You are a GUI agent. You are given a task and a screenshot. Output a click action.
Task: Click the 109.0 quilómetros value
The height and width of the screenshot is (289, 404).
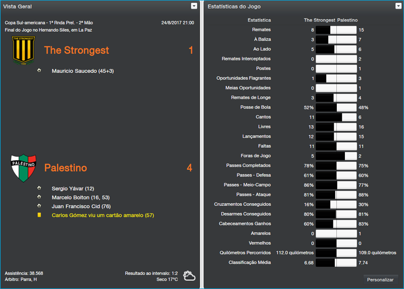[377, 253]
